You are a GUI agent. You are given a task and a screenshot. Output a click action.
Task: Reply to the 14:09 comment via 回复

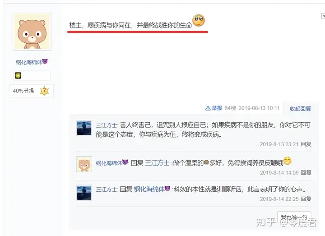(306, 172)
